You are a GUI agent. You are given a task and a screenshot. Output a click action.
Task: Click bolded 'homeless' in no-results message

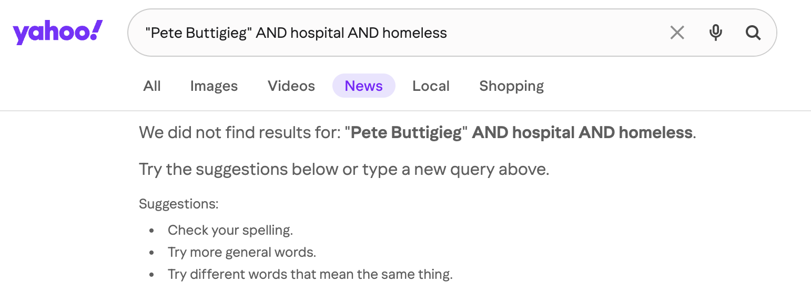(655, 133)
